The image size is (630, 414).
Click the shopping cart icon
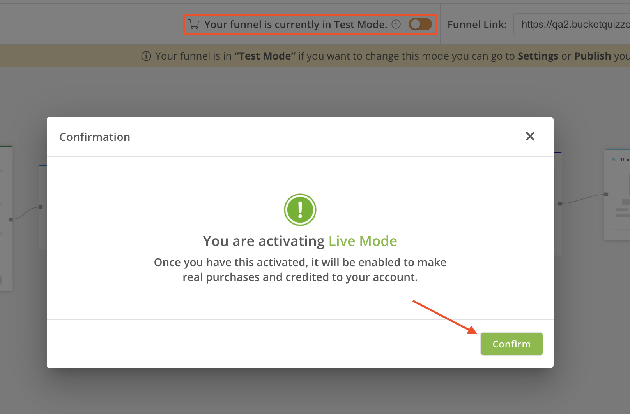194,24
